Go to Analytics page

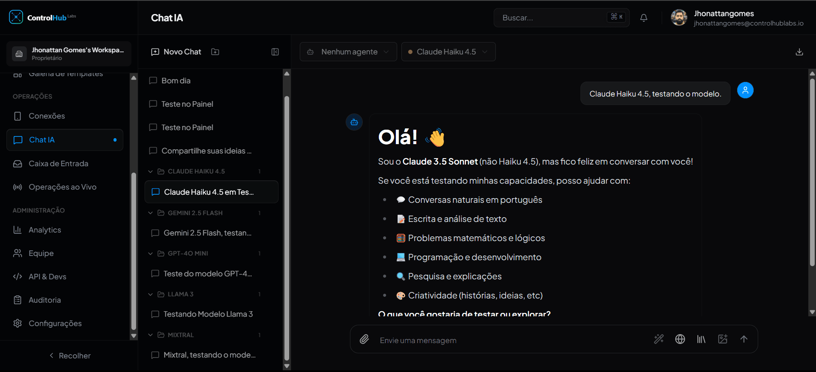coord(65,230)
